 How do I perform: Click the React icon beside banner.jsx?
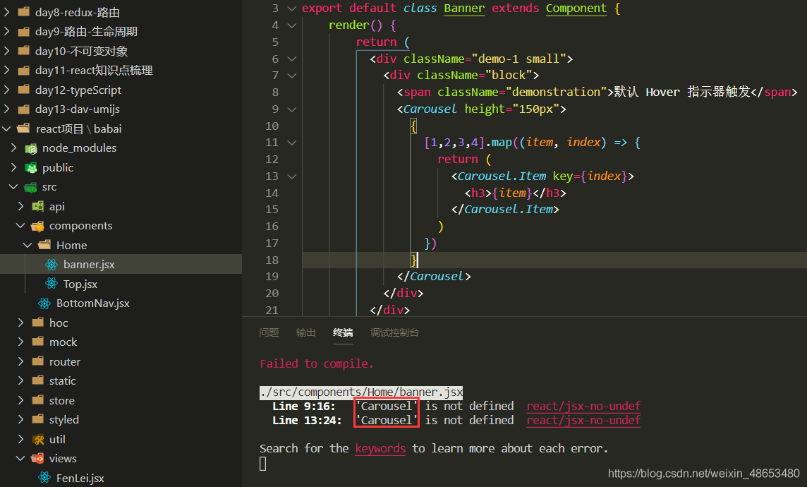pos(51,265)
